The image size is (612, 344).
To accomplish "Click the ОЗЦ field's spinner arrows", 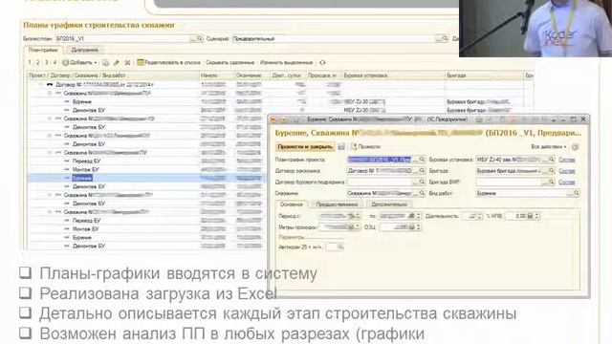I will click(418, 227).
